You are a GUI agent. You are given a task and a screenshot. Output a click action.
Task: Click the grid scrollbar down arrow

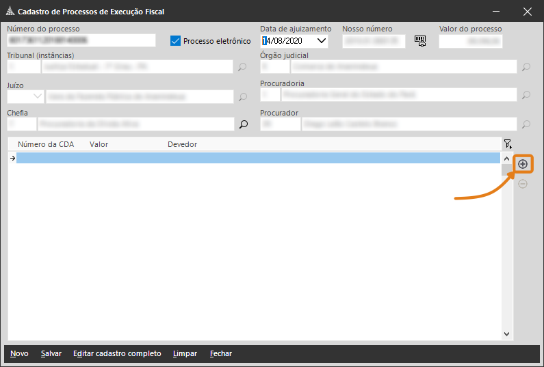click(x=506, y=334)
